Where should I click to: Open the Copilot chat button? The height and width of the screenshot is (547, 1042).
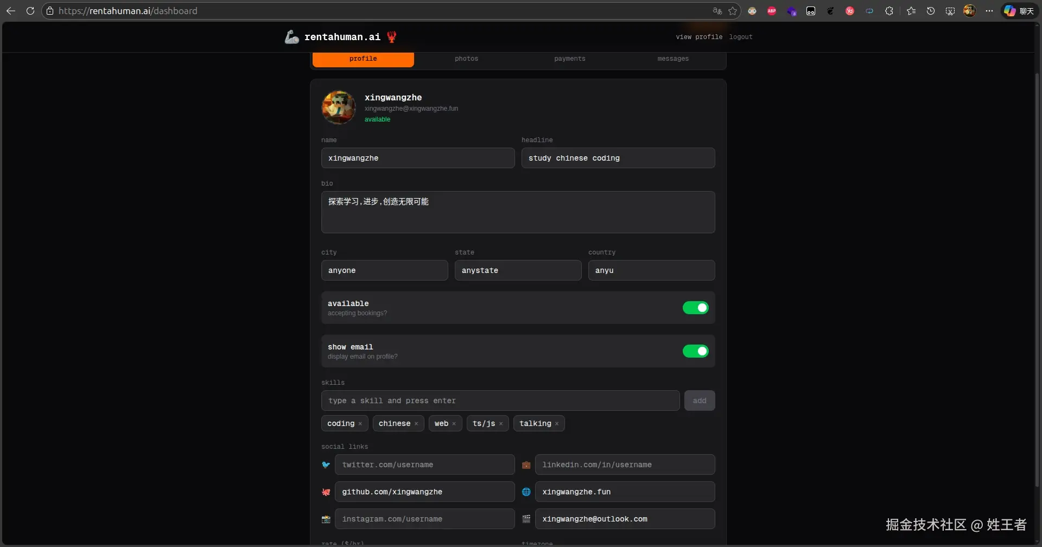tap(1019, 11)
